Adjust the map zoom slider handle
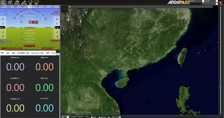This screenshot has width=224, height=118. (220, 87)
